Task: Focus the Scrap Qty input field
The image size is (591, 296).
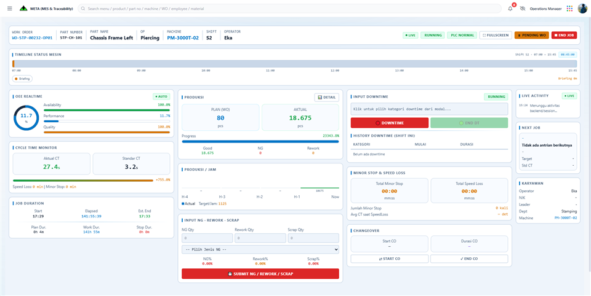Action: (313, 238)
